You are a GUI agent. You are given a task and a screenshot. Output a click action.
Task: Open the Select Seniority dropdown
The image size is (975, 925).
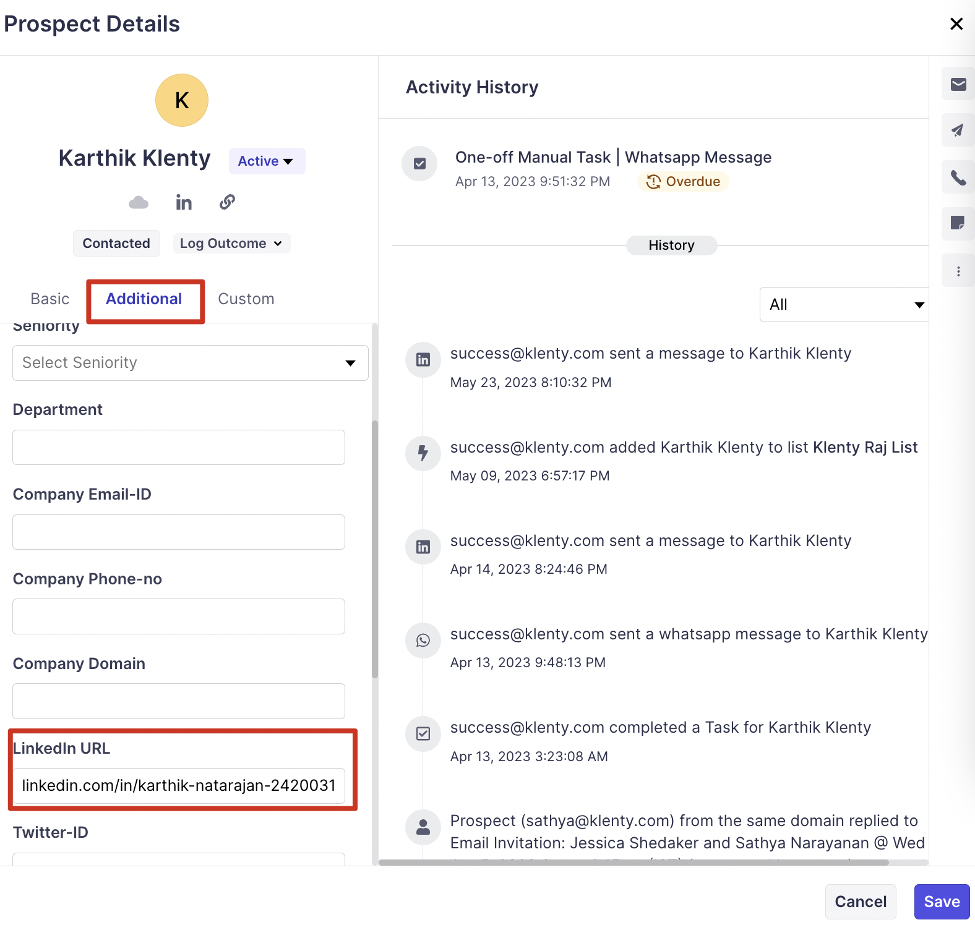pos(190,363)
